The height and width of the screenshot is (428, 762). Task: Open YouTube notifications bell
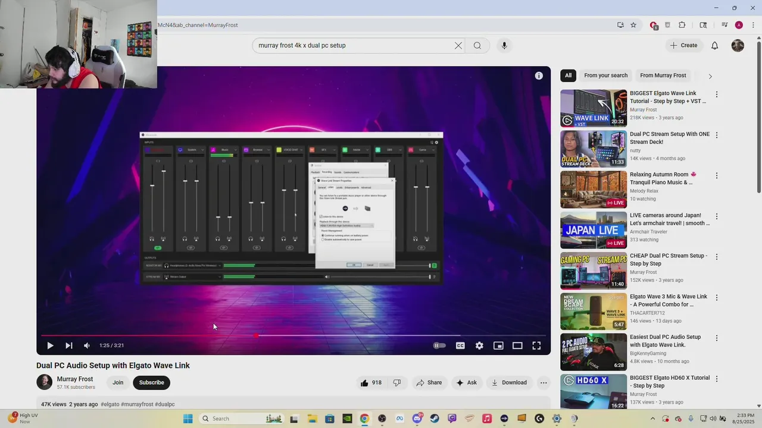coord(715,45)
